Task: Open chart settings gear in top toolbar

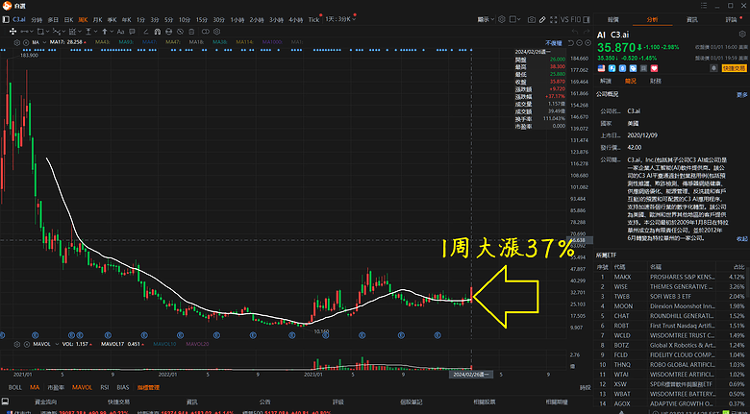Action: click(x=502, y=19)
